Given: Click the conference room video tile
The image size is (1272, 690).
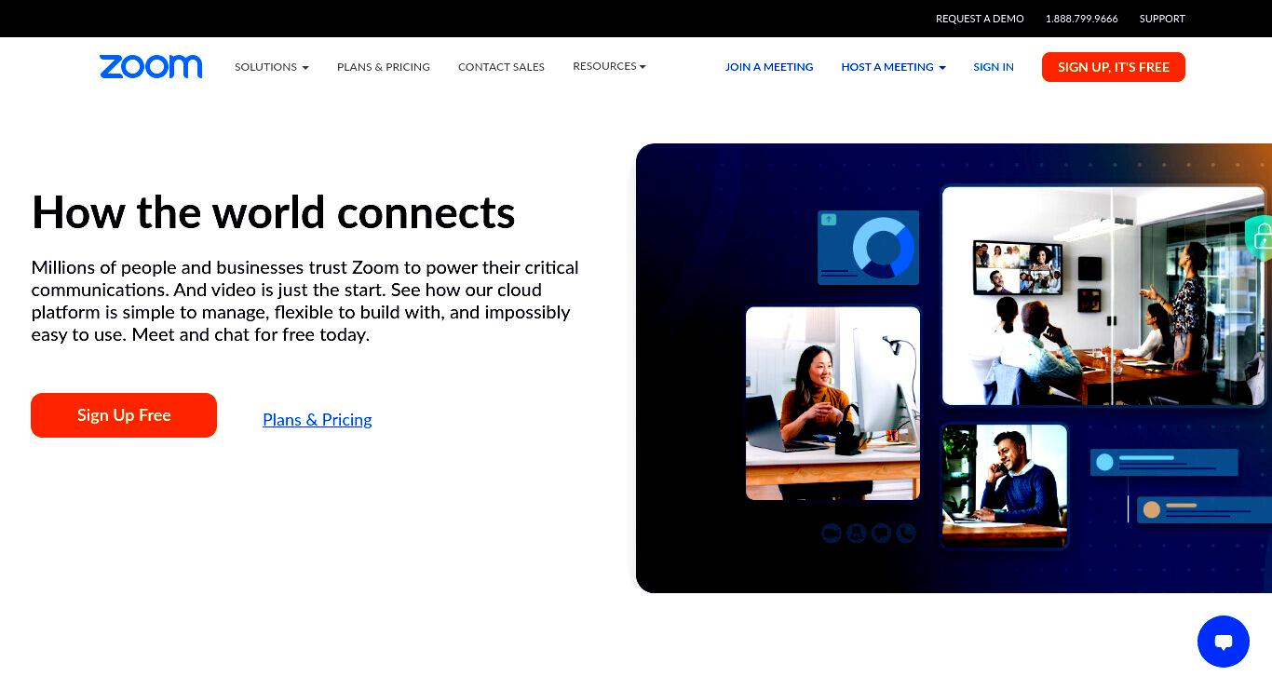Looking at the screenshot, I should (1103, 296).
